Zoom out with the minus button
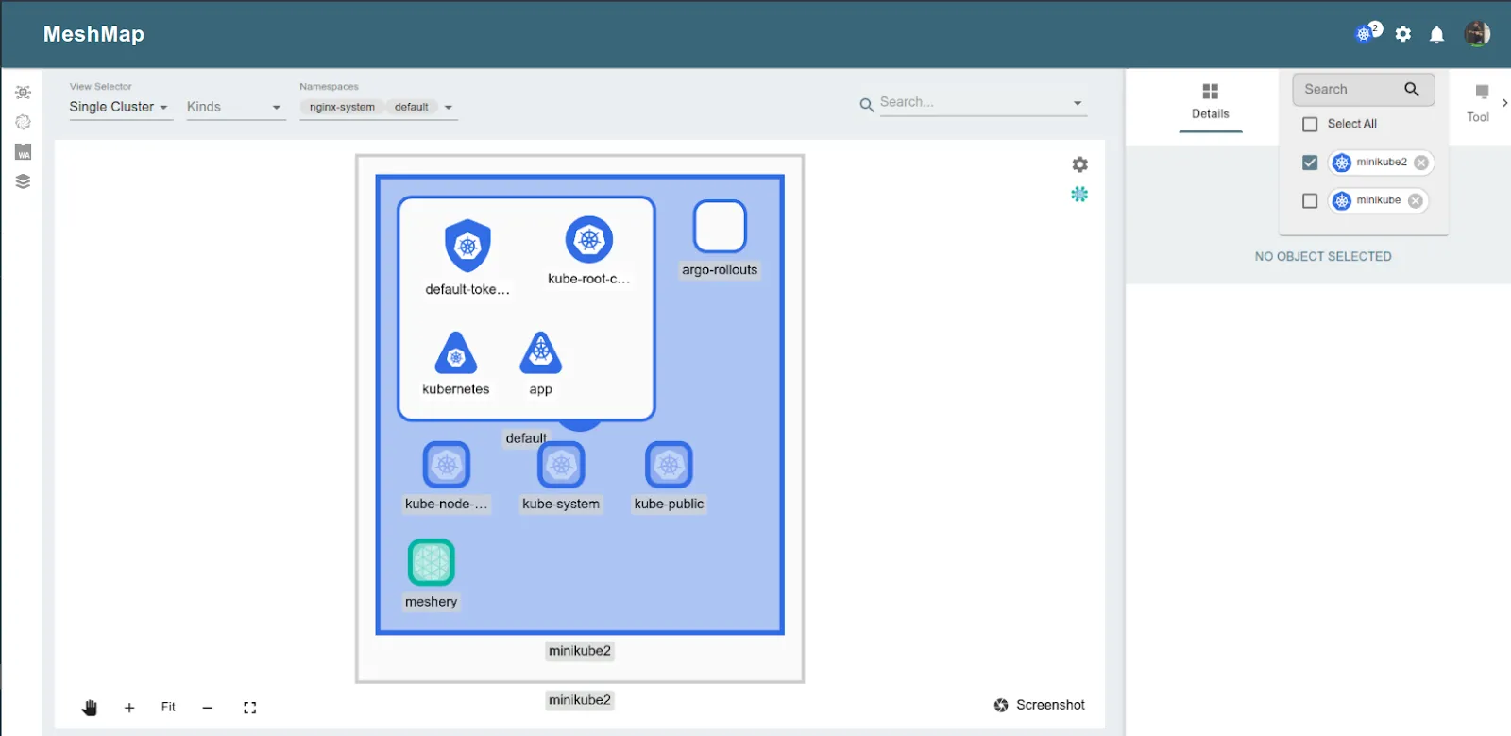Screen dimensions: 1511x736 coord(208,708)
